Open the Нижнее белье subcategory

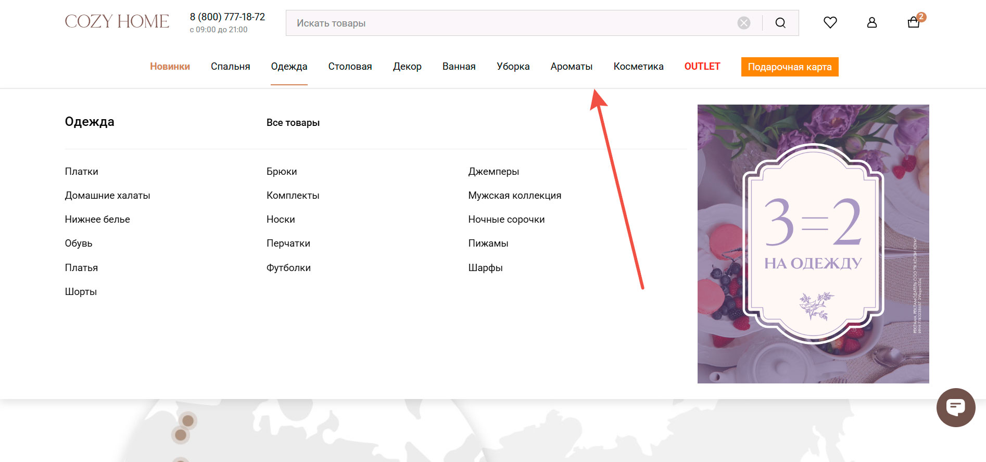(x=97, y=220)
